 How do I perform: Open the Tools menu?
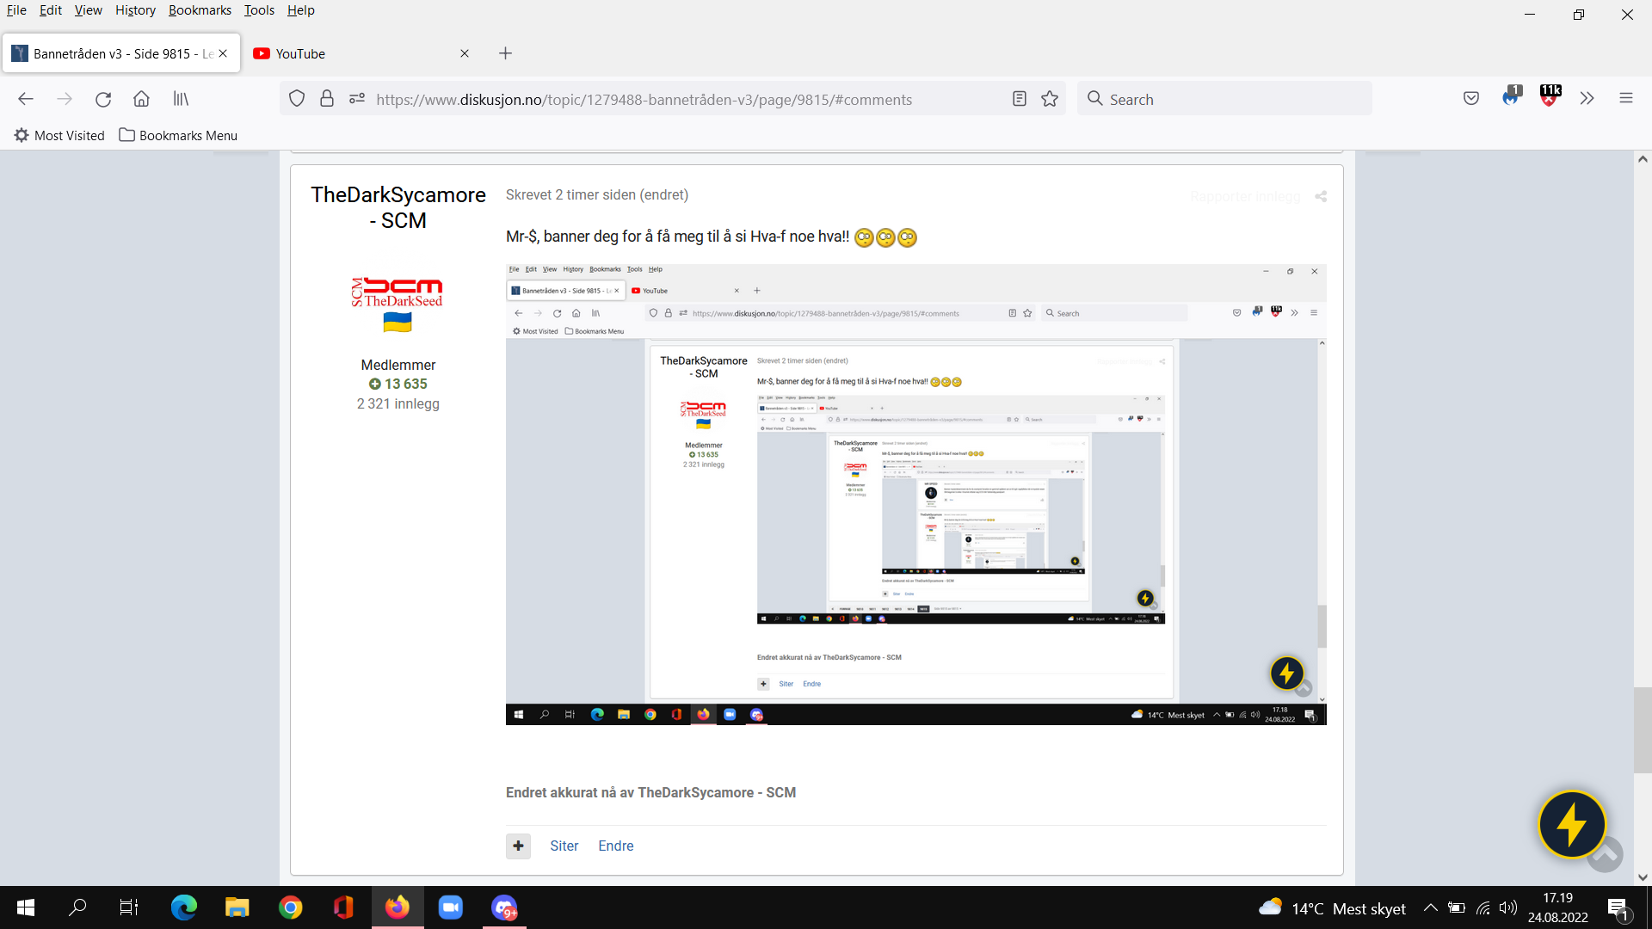tap(259, 10)
